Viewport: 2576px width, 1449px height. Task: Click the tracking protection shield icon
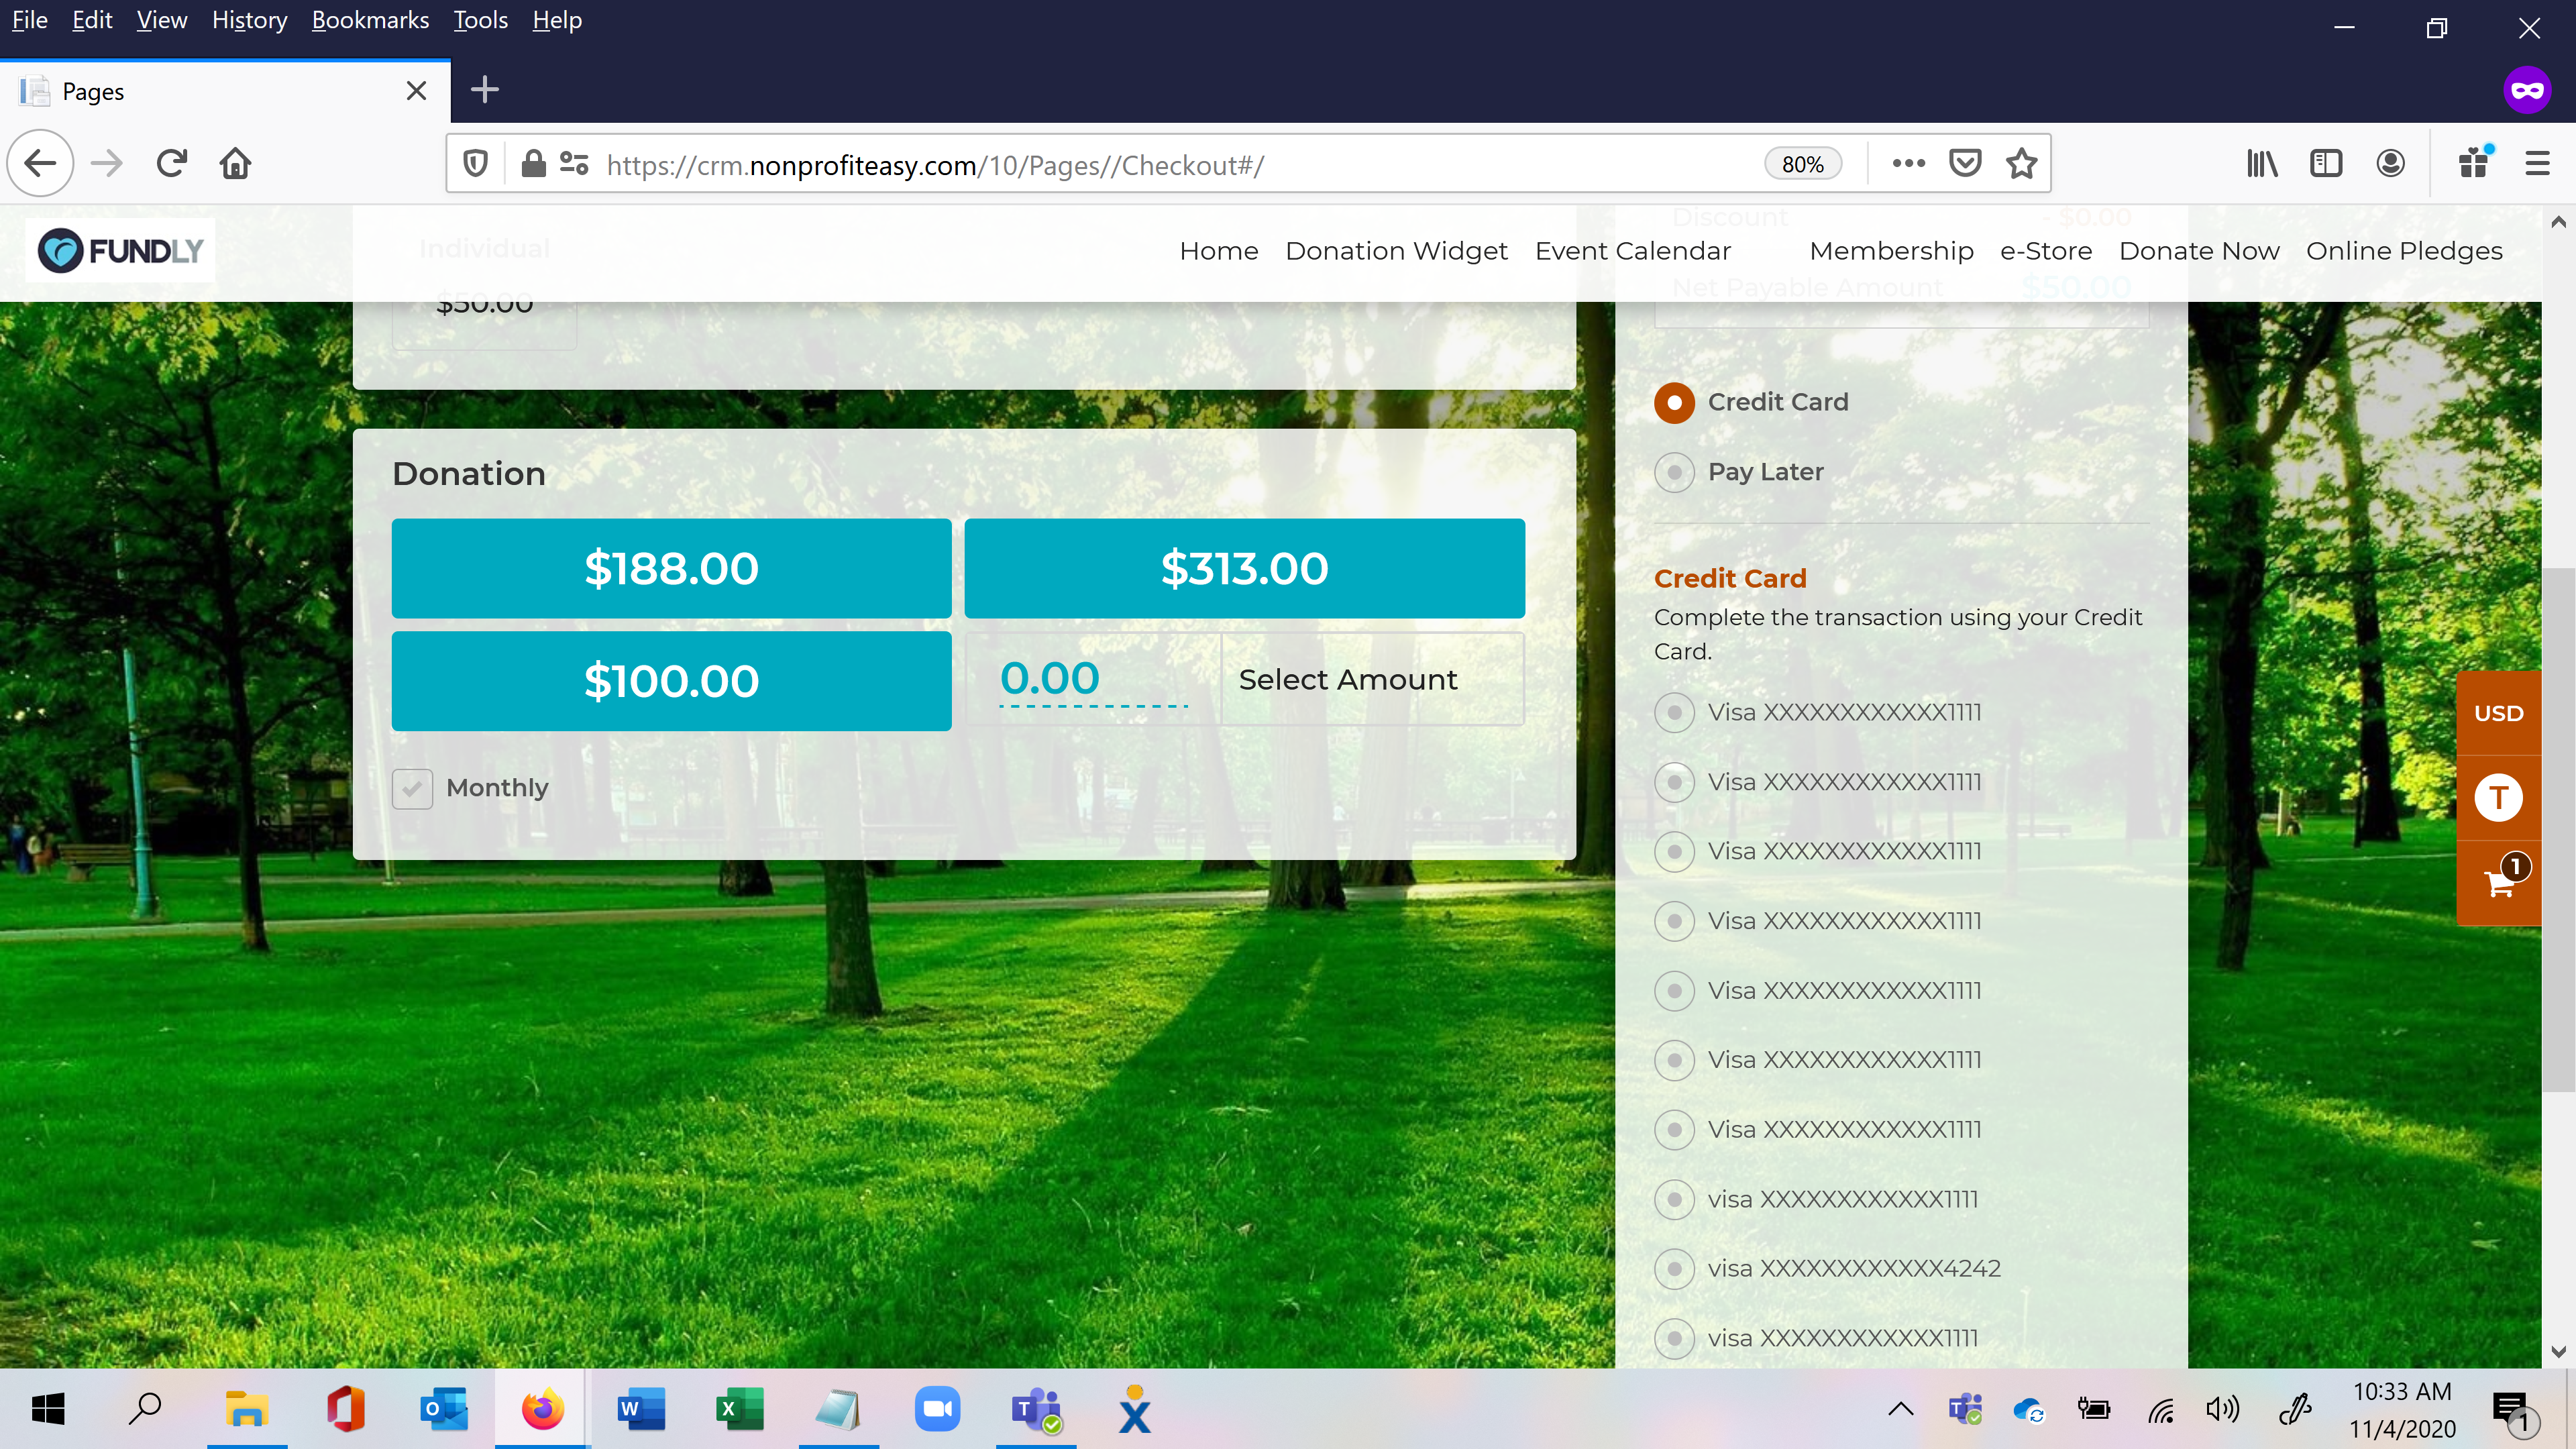click(475, 163)
